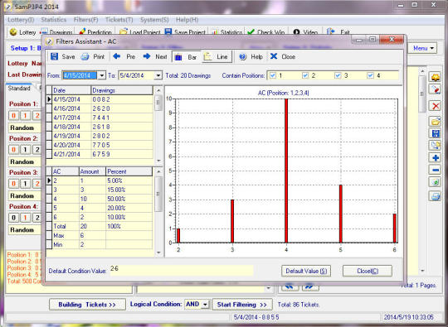The width and height of the screenshot is (448, 327).
Task: Open Video from main toolbar
Action: pyautogui.click(x=305, y=32)
